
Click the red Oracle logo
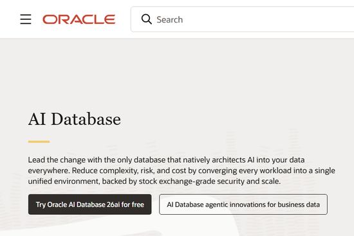click(x=79, y=19)
